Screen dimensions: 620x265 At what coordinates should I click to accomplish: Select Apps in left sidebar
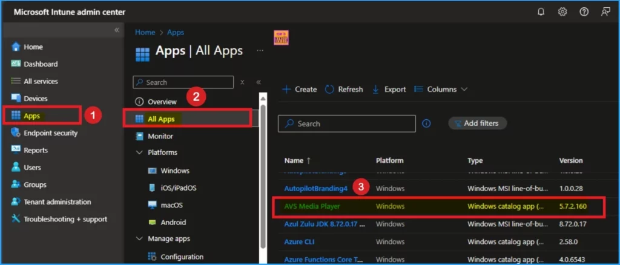coord(31,116)
